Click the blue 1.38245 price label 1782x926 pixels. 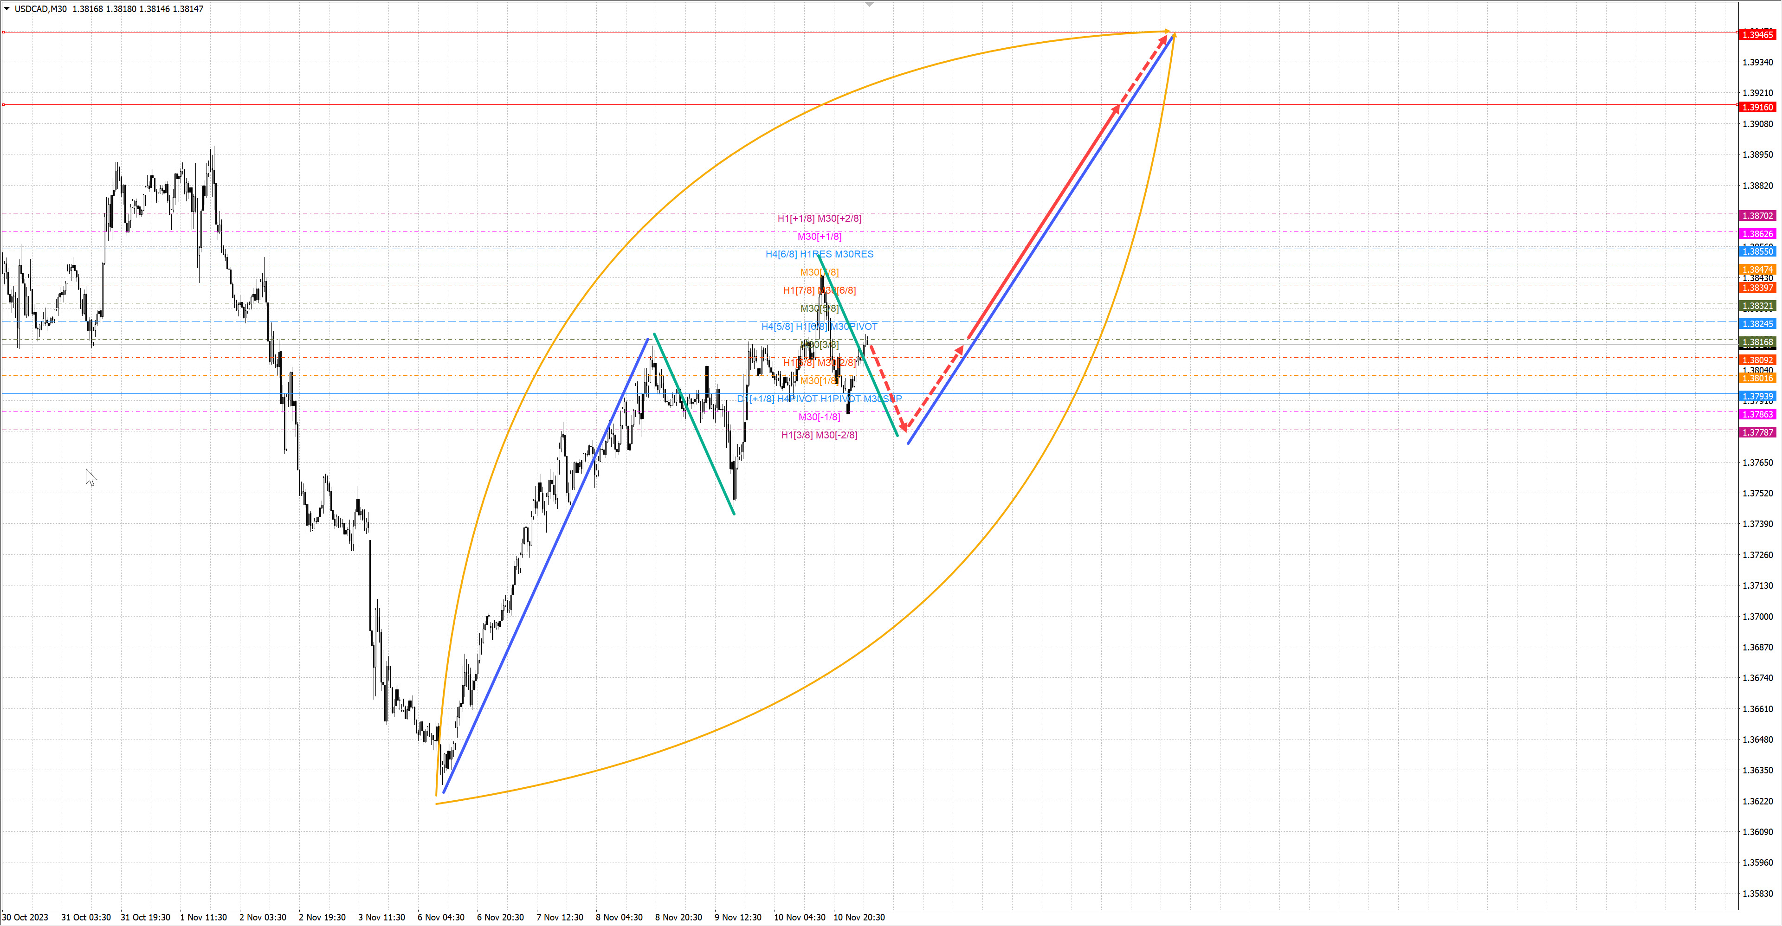(x=1757, y=324)
